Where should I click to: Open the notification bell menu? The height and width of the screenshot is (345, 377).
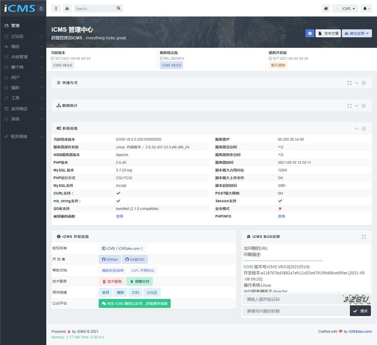(366, 8)
